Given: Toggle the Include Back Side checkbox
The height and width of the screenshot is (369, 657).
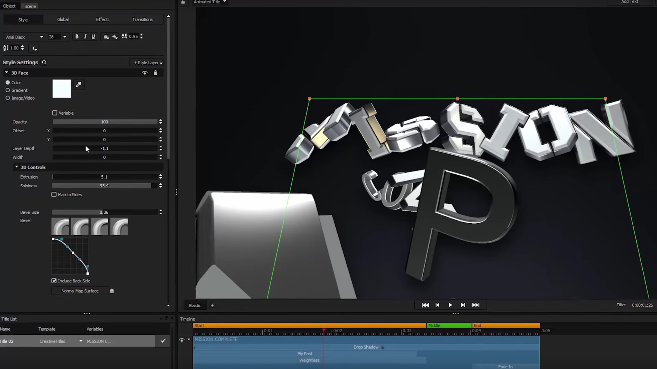Looking at the screenshot, I should (54, 280).
